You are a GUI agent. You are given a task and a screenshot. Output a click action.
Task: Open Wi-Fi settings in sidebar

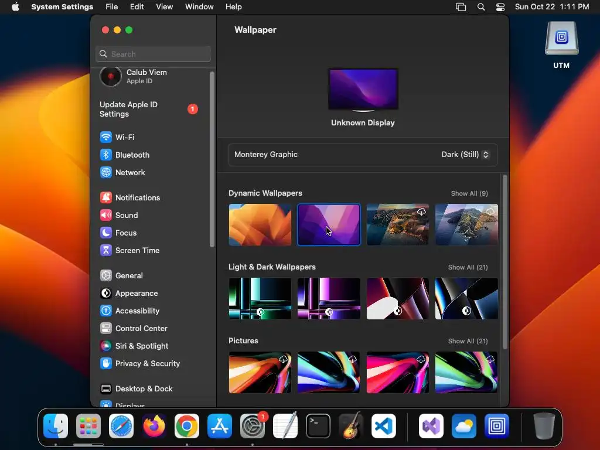tap(117, 137)
